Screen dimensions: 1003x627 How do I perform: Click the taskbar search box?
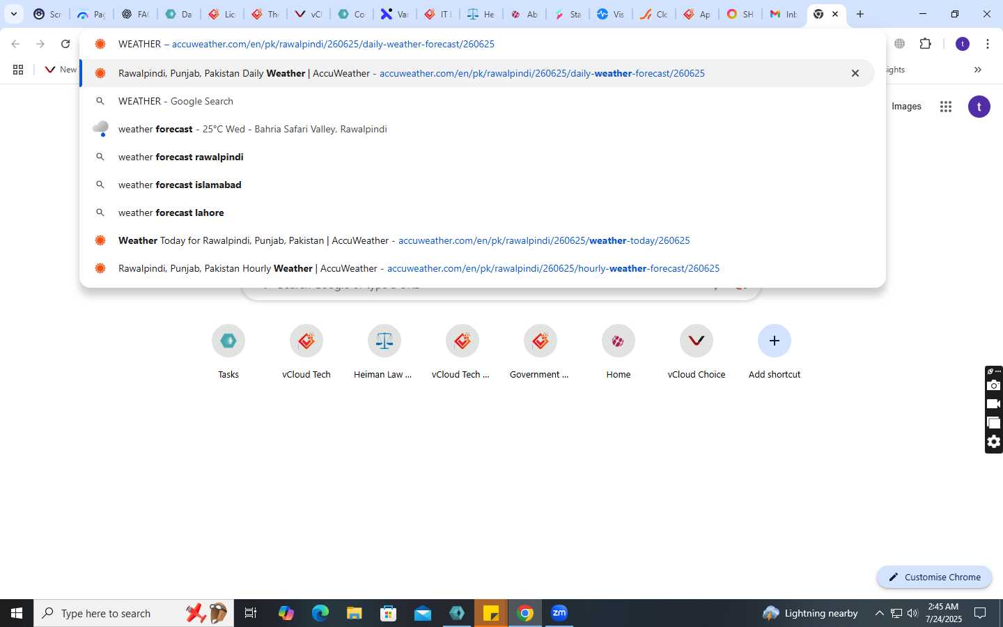(134, 613)
